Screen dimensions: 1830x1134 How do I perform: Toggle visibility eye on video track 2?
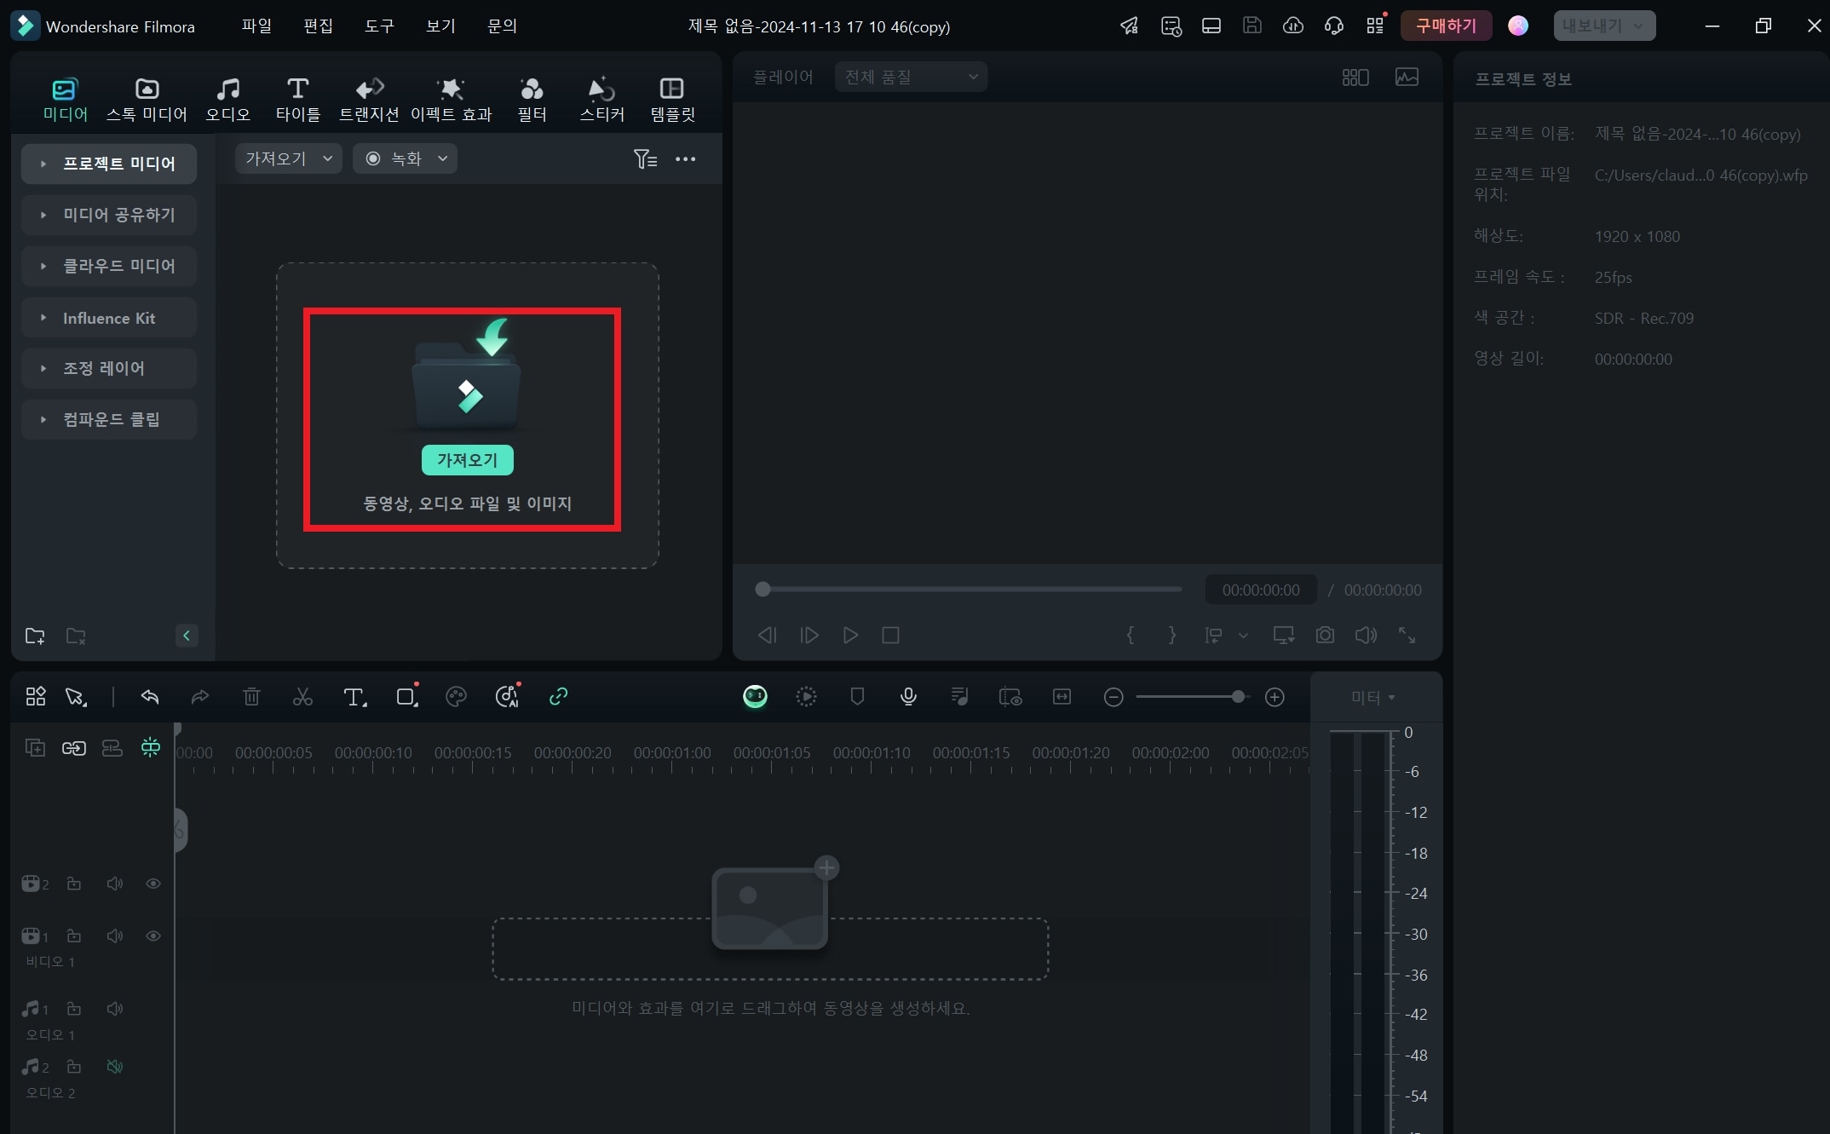click(153, 884)
